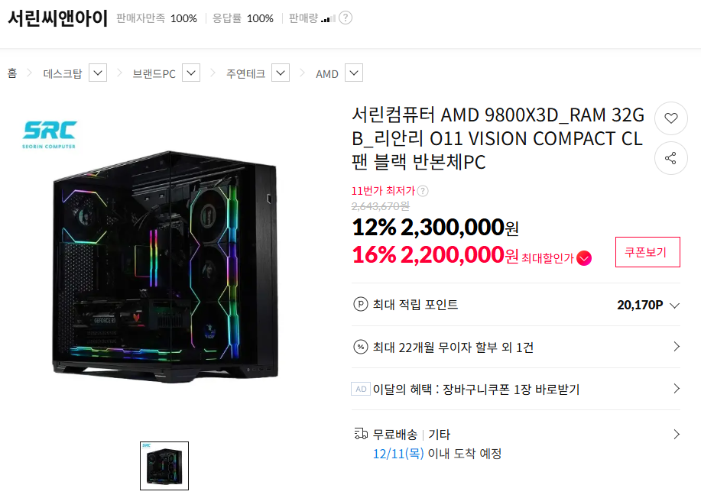Open the 브랜드PC category dropdown
The height and width of the screenshot is (498, 701).
coord(191,73)
